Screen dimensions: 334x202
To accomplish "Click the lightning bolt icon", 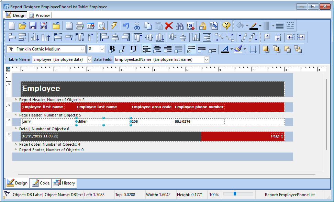I will pyautogui.click(x=114, y=26).
